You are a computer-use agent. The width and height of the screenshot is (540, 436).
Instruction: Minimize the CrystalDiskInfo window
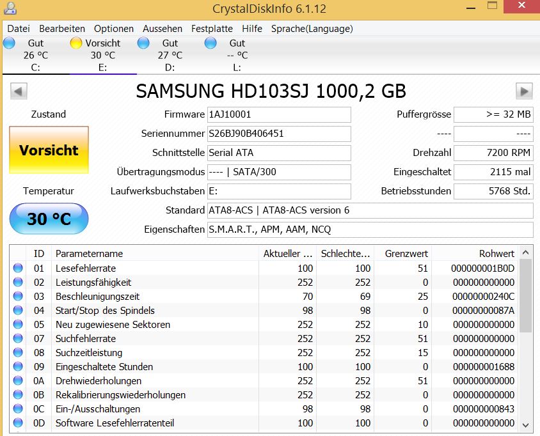(x=471, y=7)
